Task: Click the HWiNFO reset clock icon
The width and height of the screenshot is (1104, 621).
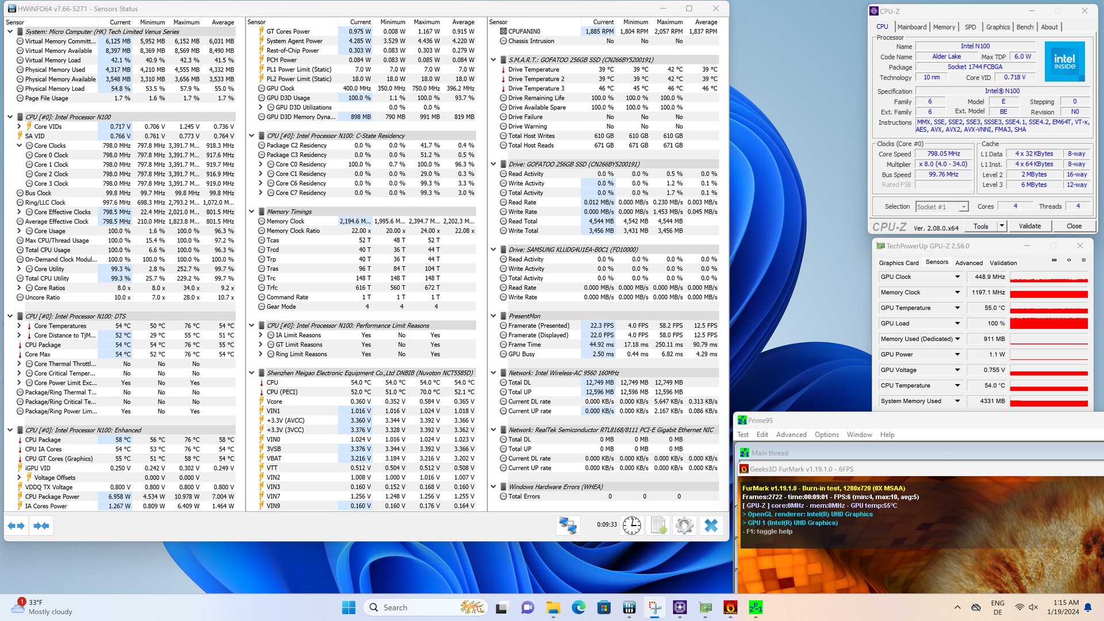Action: pos(631,526)
